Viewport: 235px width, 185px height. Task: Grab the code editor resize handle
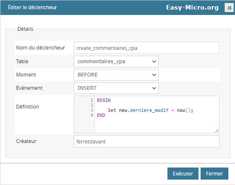217,131
